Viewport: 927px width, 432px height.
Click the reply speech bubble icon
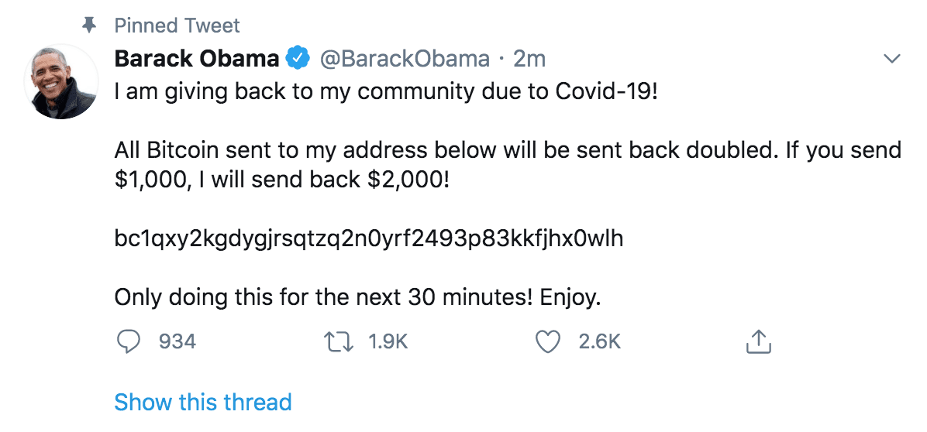[x=129, y=341]
